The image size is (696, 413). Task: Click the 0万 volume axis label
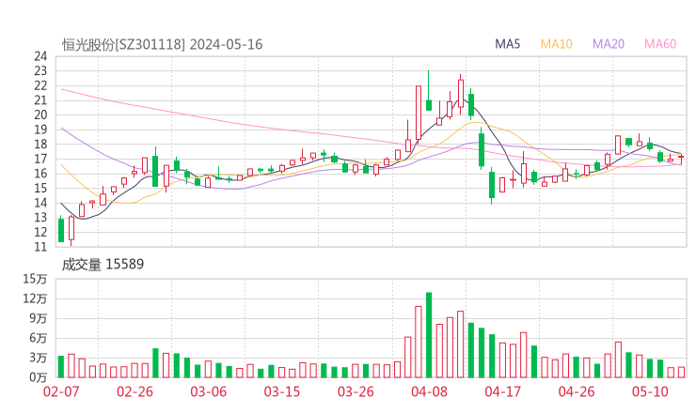pos(39,377)
